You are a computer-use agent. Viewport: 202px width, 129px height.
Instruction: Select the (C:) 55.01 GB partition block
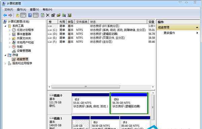coord(91,104)
